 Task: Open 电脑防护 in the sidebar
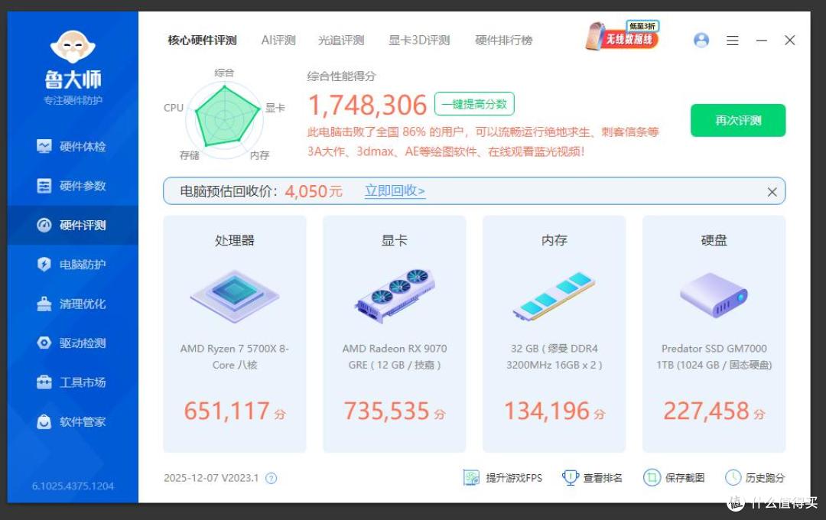(x=72, y=265)
